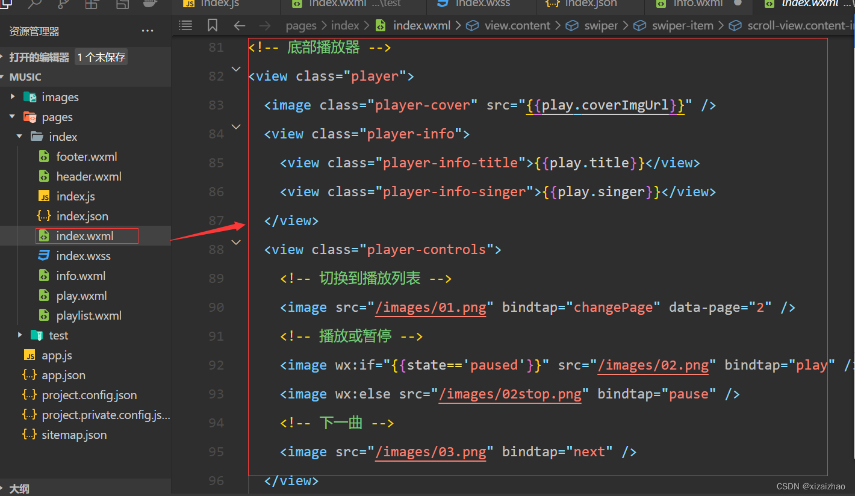The height and width of the screenshot is (496, 855).
Task: Open index.json in the file tree
Action: (82, 216)
